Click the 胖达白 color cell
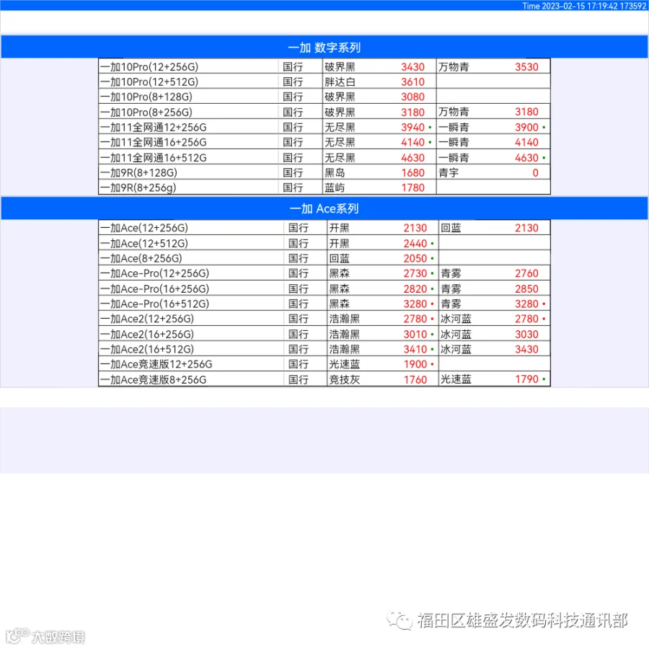This screenshot has width=649, height=649. (340, 81)
